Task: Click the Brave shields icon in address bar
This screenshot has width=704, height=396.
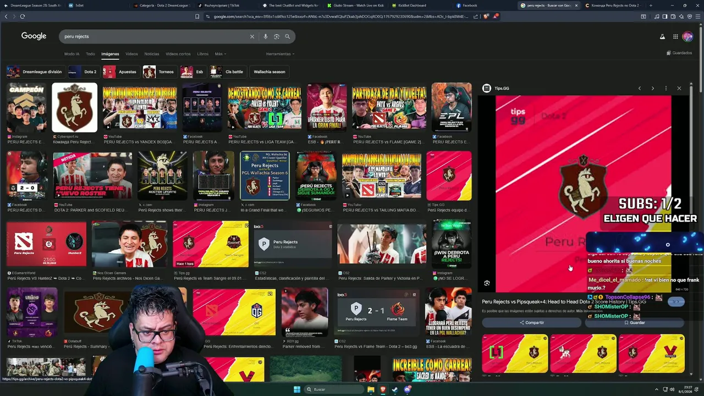Action: 486,16
